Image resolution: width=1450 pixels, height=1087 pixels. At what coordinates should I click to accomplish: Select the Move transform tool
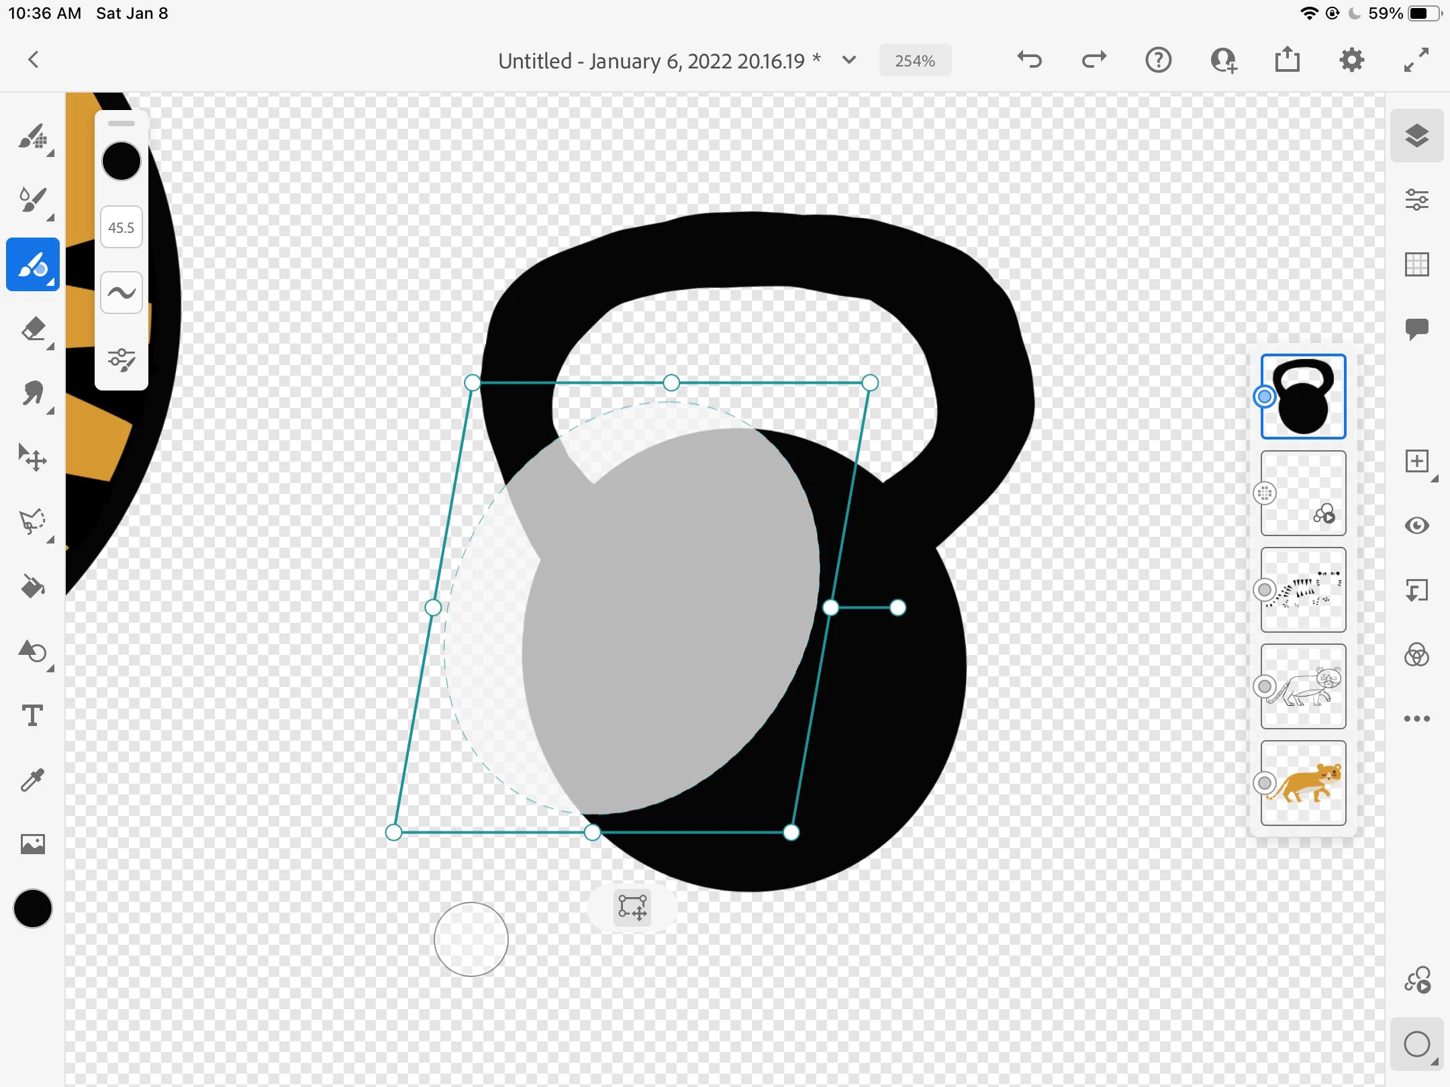(32, 458)
